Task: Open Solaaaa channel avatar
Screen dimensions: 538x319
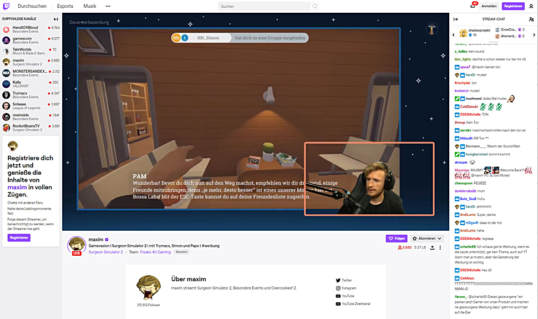Action: pyautogui.click(x=6, y=106)
